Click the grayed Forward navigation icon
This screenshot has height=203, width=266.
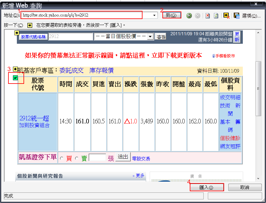coord(197,16)
